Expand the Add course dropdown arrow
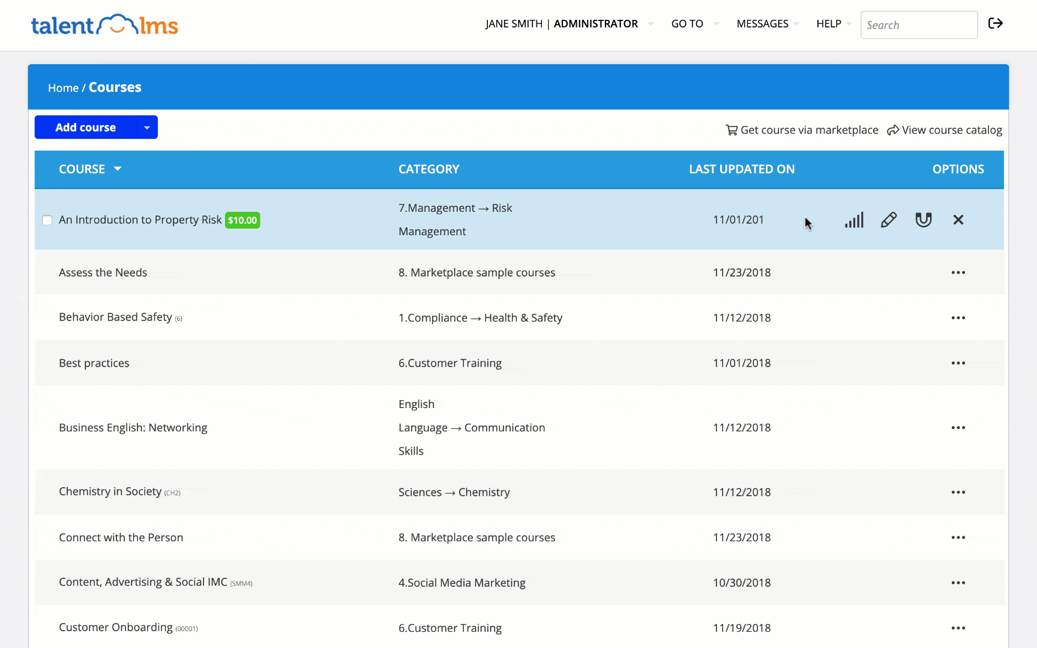1037x648 pixels. pos(147,127)
